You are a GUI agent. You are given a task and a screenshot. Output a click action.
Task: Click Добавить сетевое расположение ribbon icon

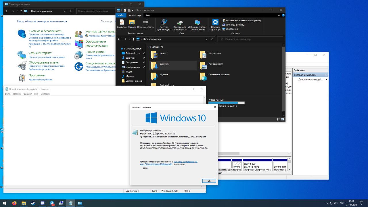(x=197, y=22)
